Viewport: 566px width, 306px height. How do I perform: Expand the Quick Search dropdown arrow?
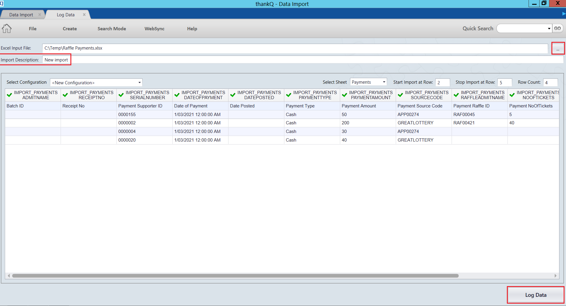549,28
